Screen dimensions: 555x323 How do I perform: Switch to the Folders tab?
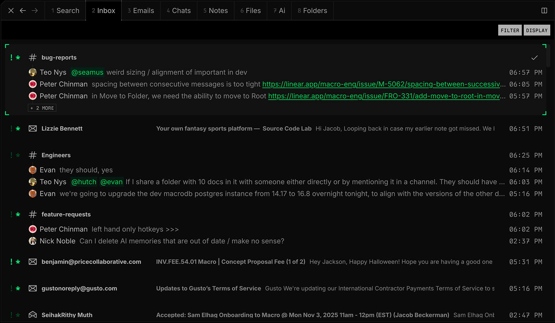(x=312, y=11)
